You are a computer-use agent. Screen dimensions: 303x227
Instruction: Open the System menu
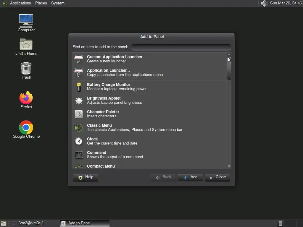pyautogui.click(x=58, y=3)
